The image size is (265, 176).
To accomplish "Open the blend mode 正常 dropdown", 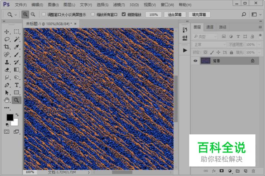I will (209, 44).
